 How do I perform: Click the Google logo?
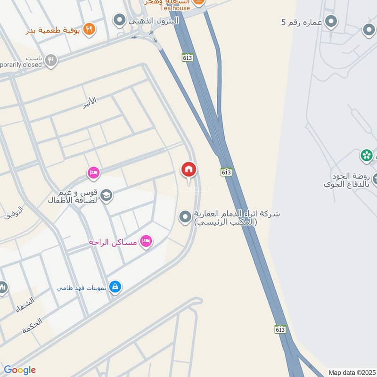click(x=20, y=370)
